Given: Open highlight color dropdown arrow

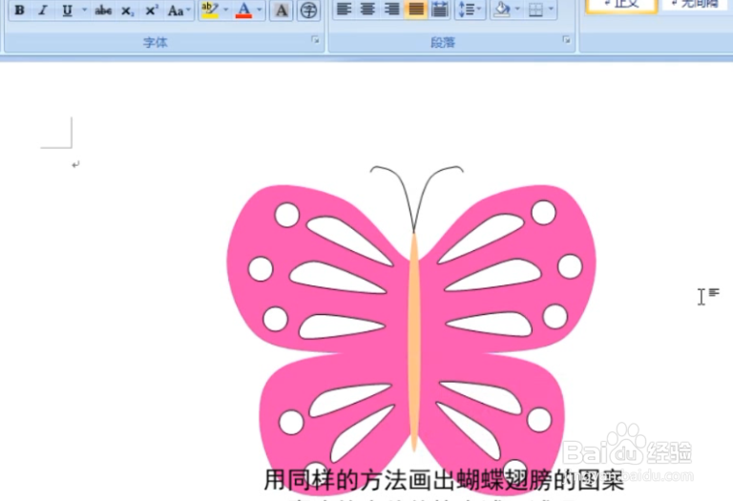Looking at the screenshot, I should 226,10.
